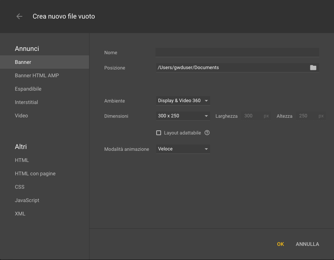Select the CSS file type
The image size is (334, 260).
(x=20, y=187)
